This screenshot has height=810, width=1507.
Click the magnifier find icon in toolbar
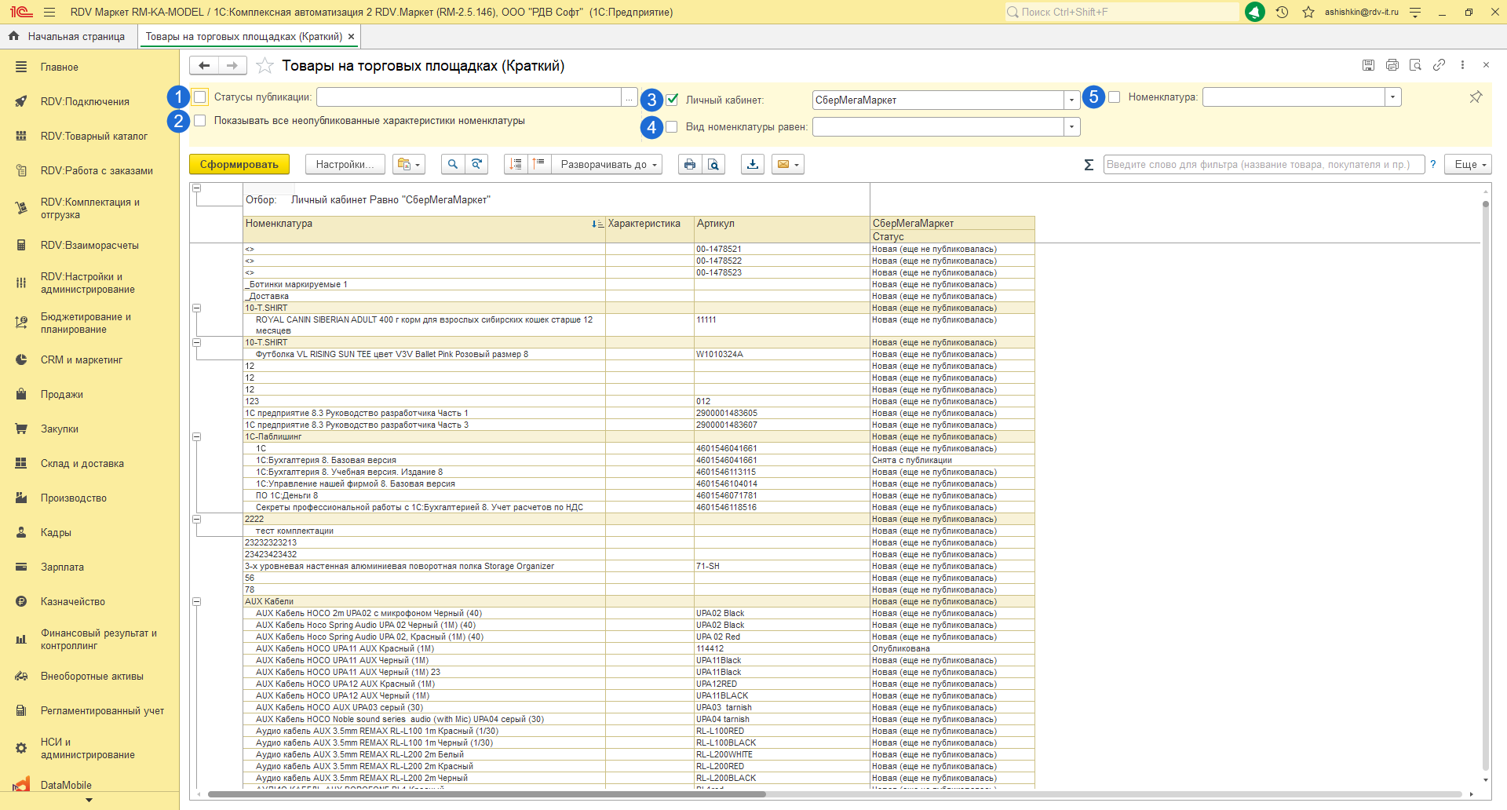click(x=452, y=165)
